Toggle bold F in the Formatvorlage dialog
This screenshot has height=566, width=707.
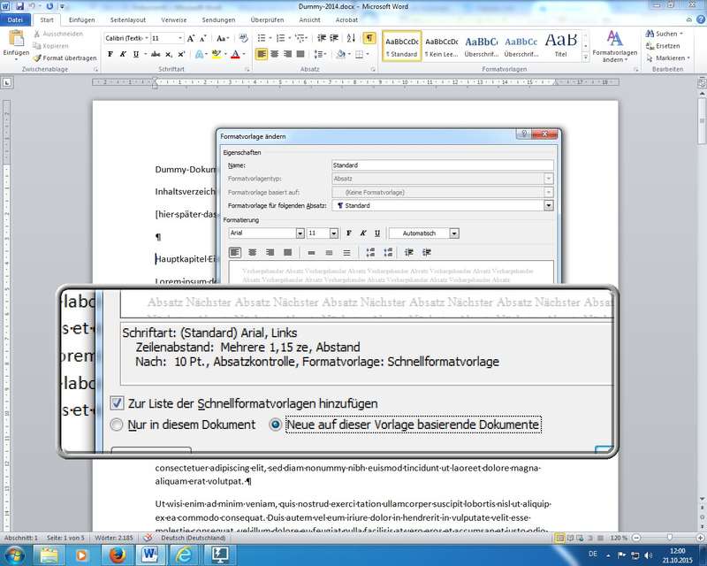coord(348,233)
